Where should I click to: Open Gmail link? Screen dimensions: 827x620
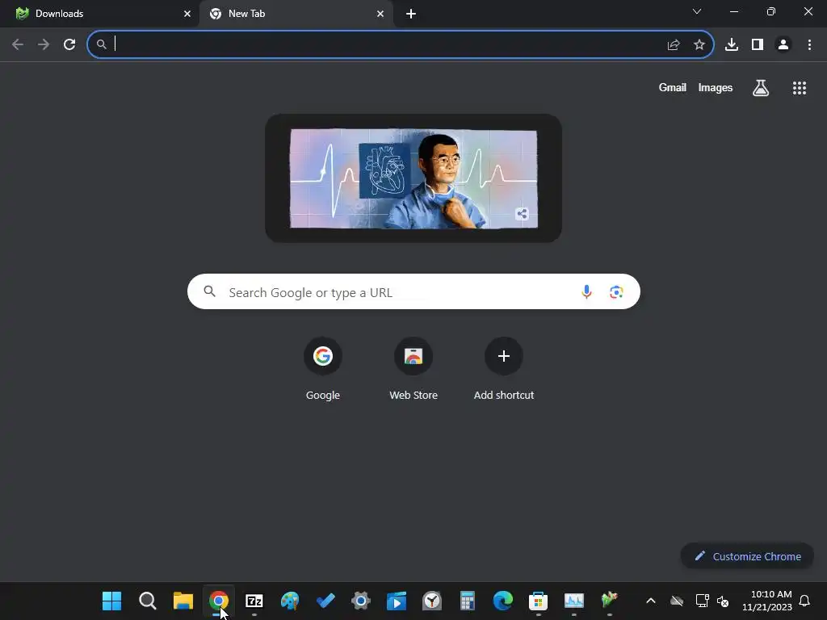(673, 87)
